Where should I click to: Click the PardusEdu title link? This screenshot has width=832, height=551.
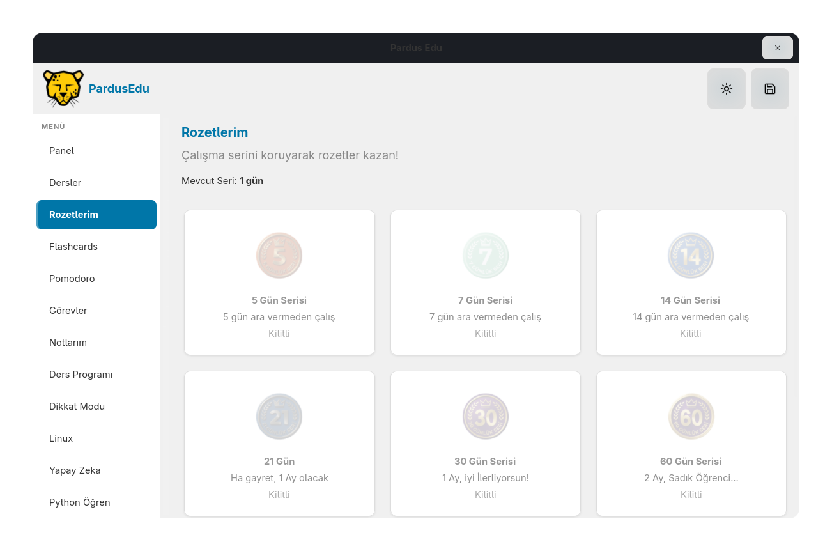119,89
